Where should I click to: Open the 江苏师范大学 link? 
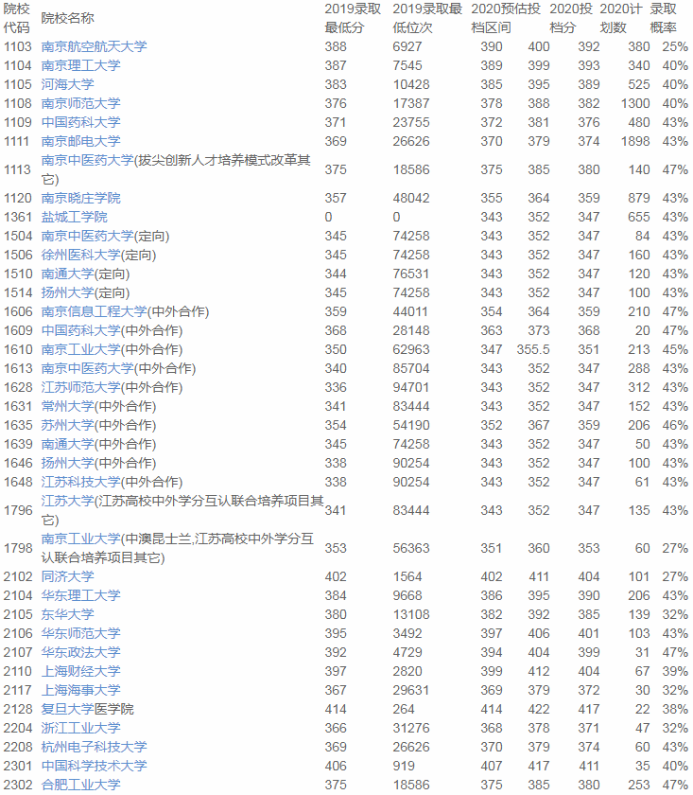tap(81, 387)
